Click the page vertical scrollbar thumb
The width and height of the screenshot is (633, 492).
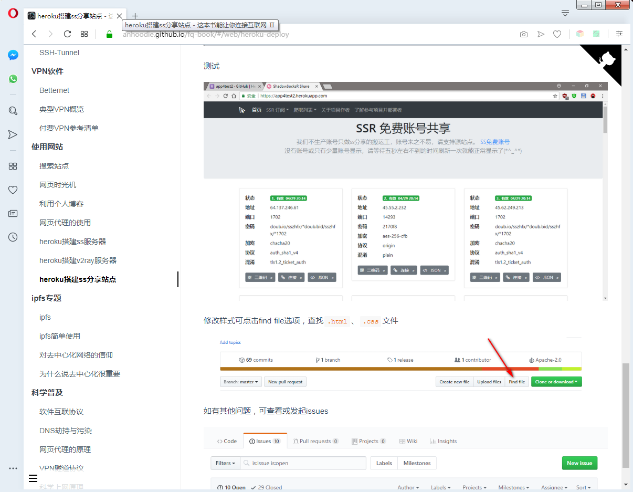tap(625, 415)
